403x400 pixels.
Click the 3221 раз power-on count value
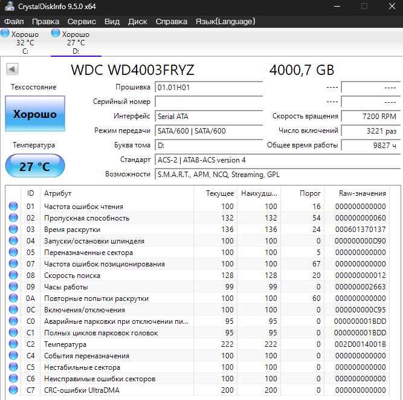coord(370,131)
